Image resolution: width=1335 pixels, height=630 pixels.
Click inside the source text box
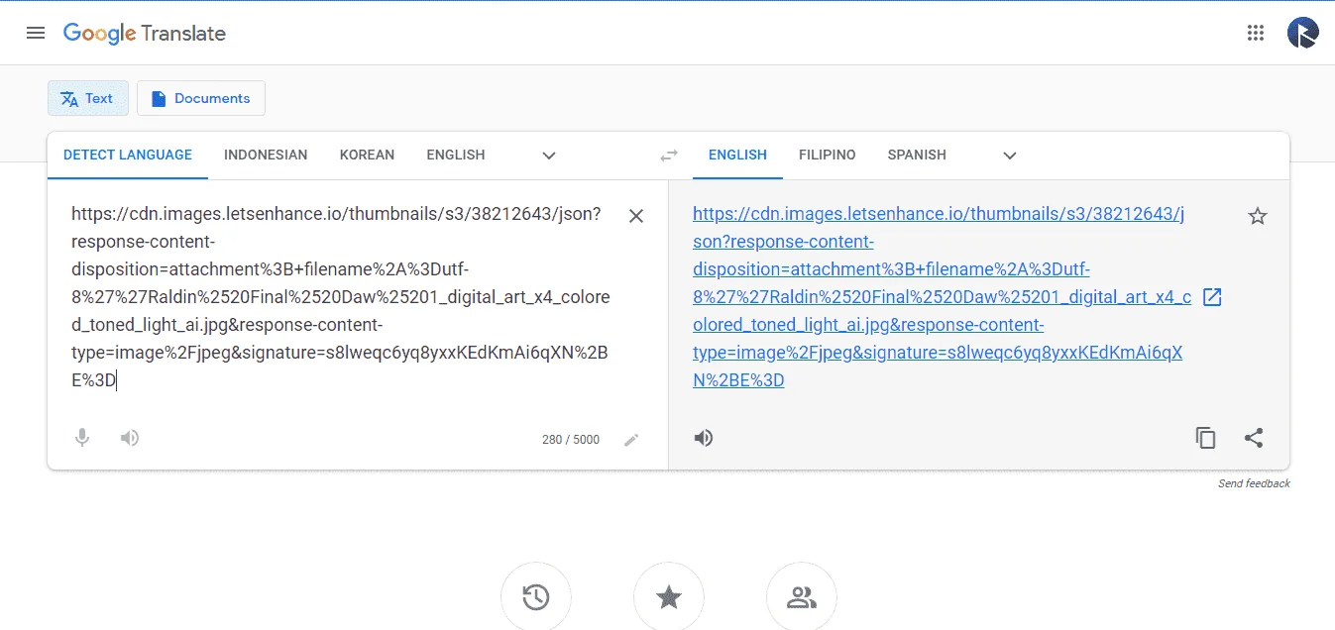[341, 297]
